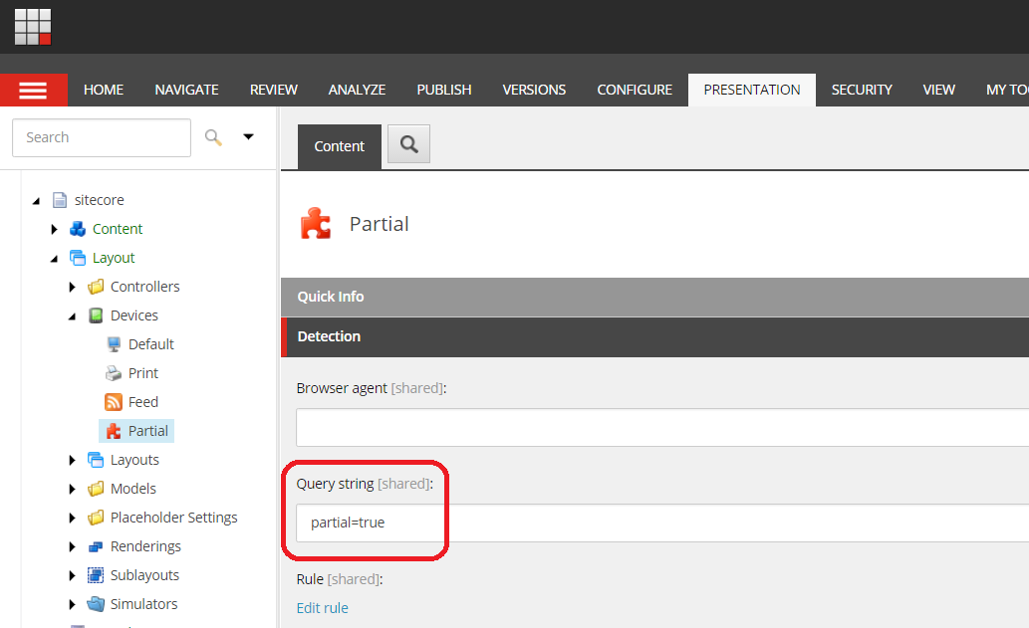This screenshot has width=1029, height=628.
Task: Collapse the Detection section header
Action: coord(654,337)
